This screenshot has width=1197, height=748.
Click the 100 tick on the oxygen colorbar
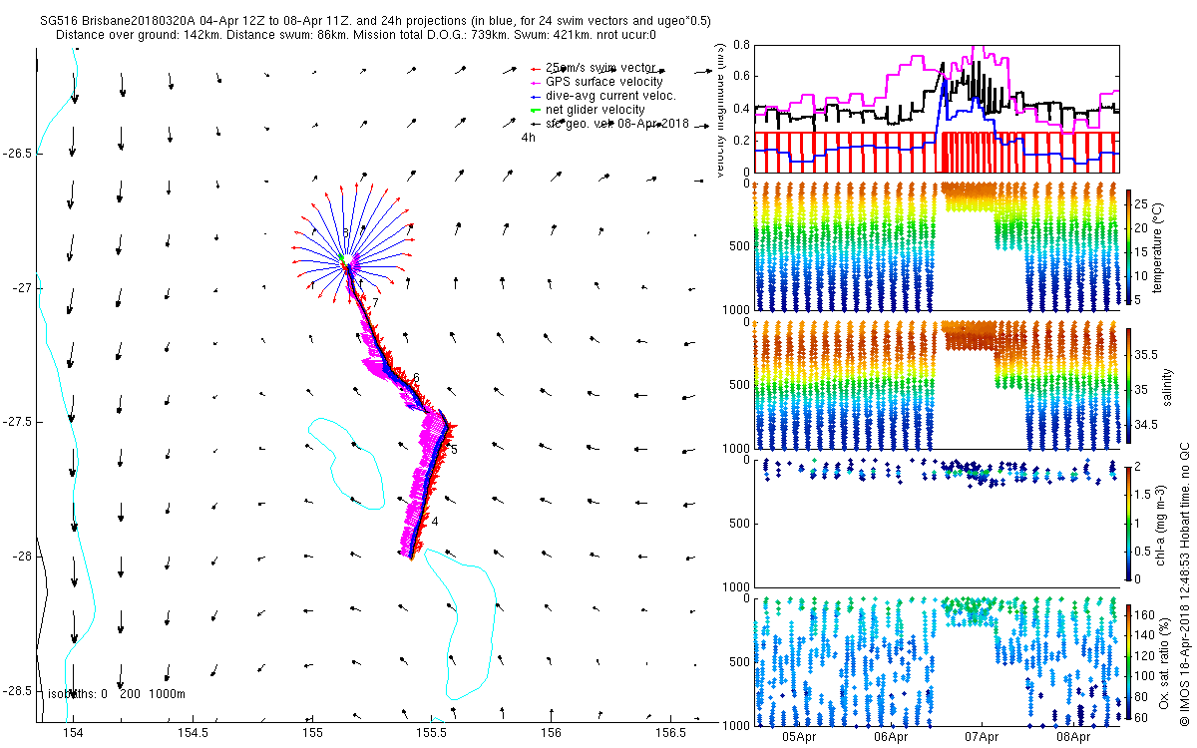1146,679
